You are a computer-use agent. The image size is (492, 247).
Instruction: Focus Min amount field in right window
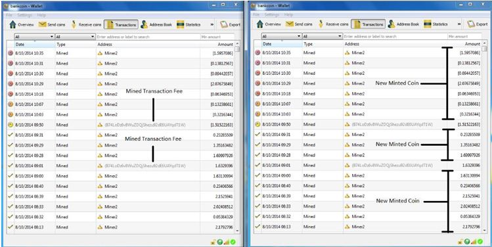[x=464, y=36]
